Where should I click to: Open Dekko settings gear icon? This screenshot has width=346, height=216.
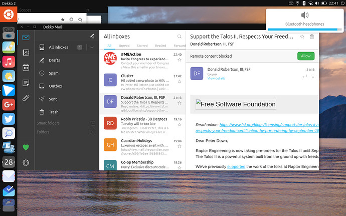click(26, 162)
